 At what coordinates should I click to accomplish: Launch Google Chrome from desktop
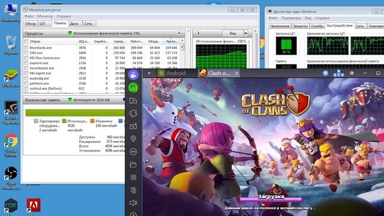tap(11, 145)
